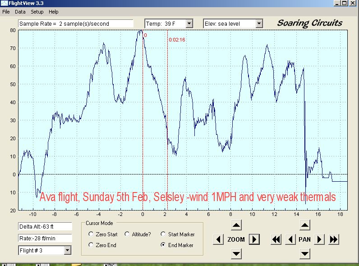Click the pan up arrow button
This screenshot has height=266, width=359.
click(x=305, y=225)
